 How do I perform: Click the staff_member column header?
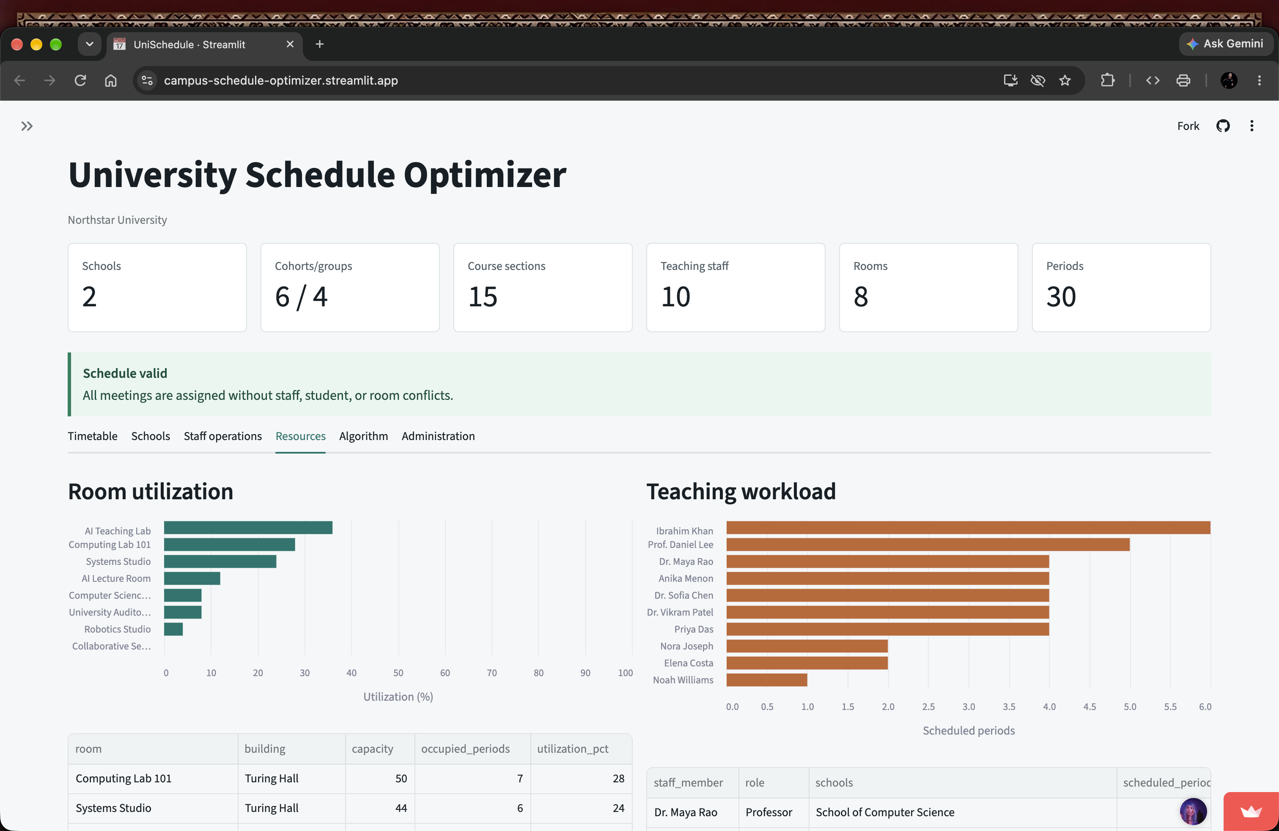pyautogui.click(x=692, y=783)
